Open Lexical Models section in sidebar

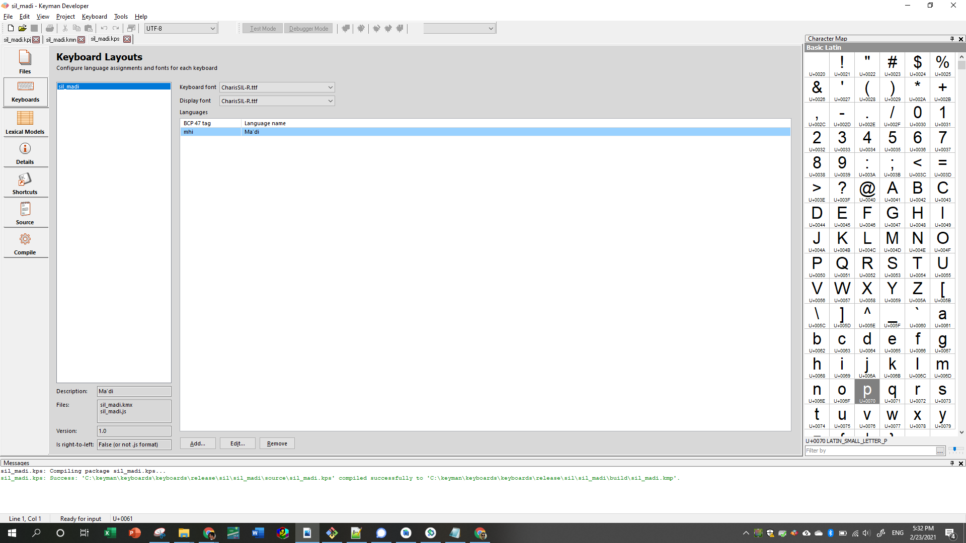pos(25,123)
